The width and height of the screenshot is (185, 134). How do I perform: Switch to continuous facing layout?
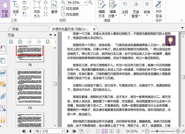click(x=118, y=131)
